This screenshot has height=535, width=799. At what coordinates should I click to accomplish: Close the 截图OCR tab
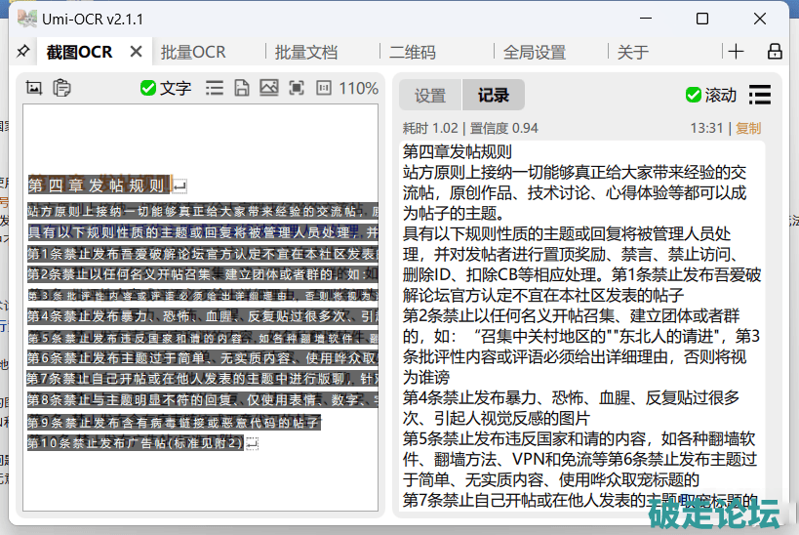tap(136, 53)
